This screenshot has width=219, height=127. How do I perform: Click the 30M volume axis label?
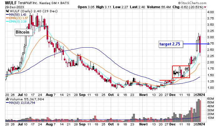click(211, 110)
